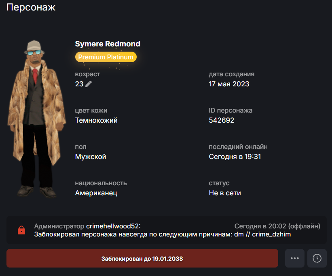The width and height of the screenshot is (332, 276).
Task: Click the red lock ban icon
Action: [21, 230]
